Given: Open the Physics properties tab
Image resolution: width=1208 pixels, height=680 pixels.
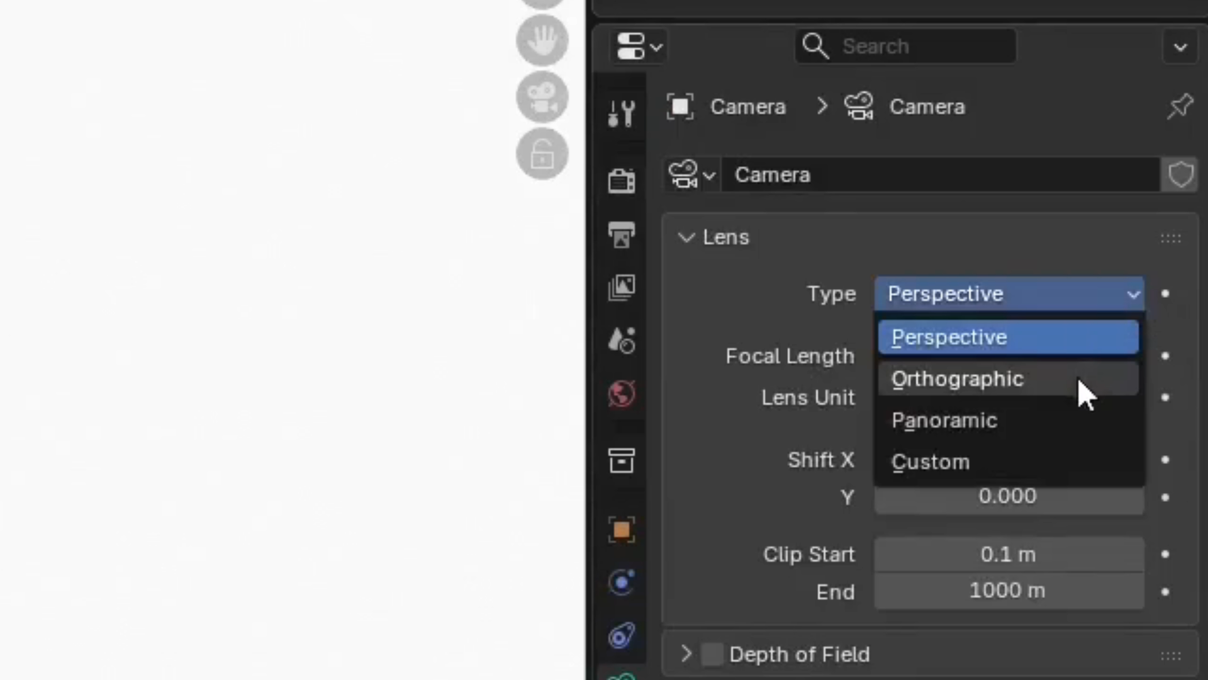Looking at the screenshot, I should [x=621, y=582].
